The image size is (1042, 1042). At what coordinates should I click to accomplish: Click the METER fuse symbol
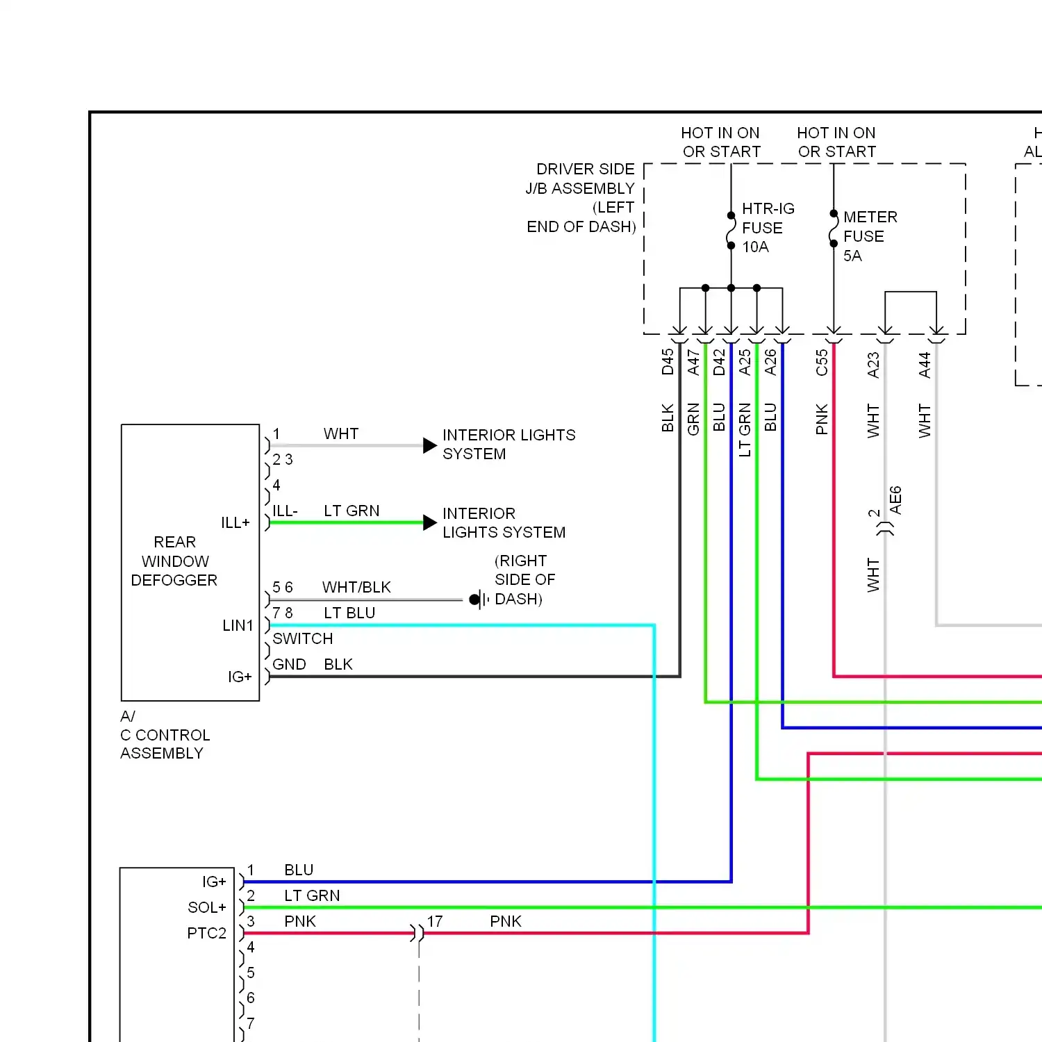(x=834, y=229)
